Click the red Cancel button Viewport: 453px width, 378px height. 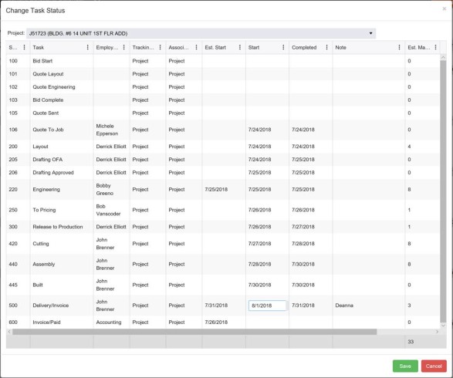click(x=434, y=366)
